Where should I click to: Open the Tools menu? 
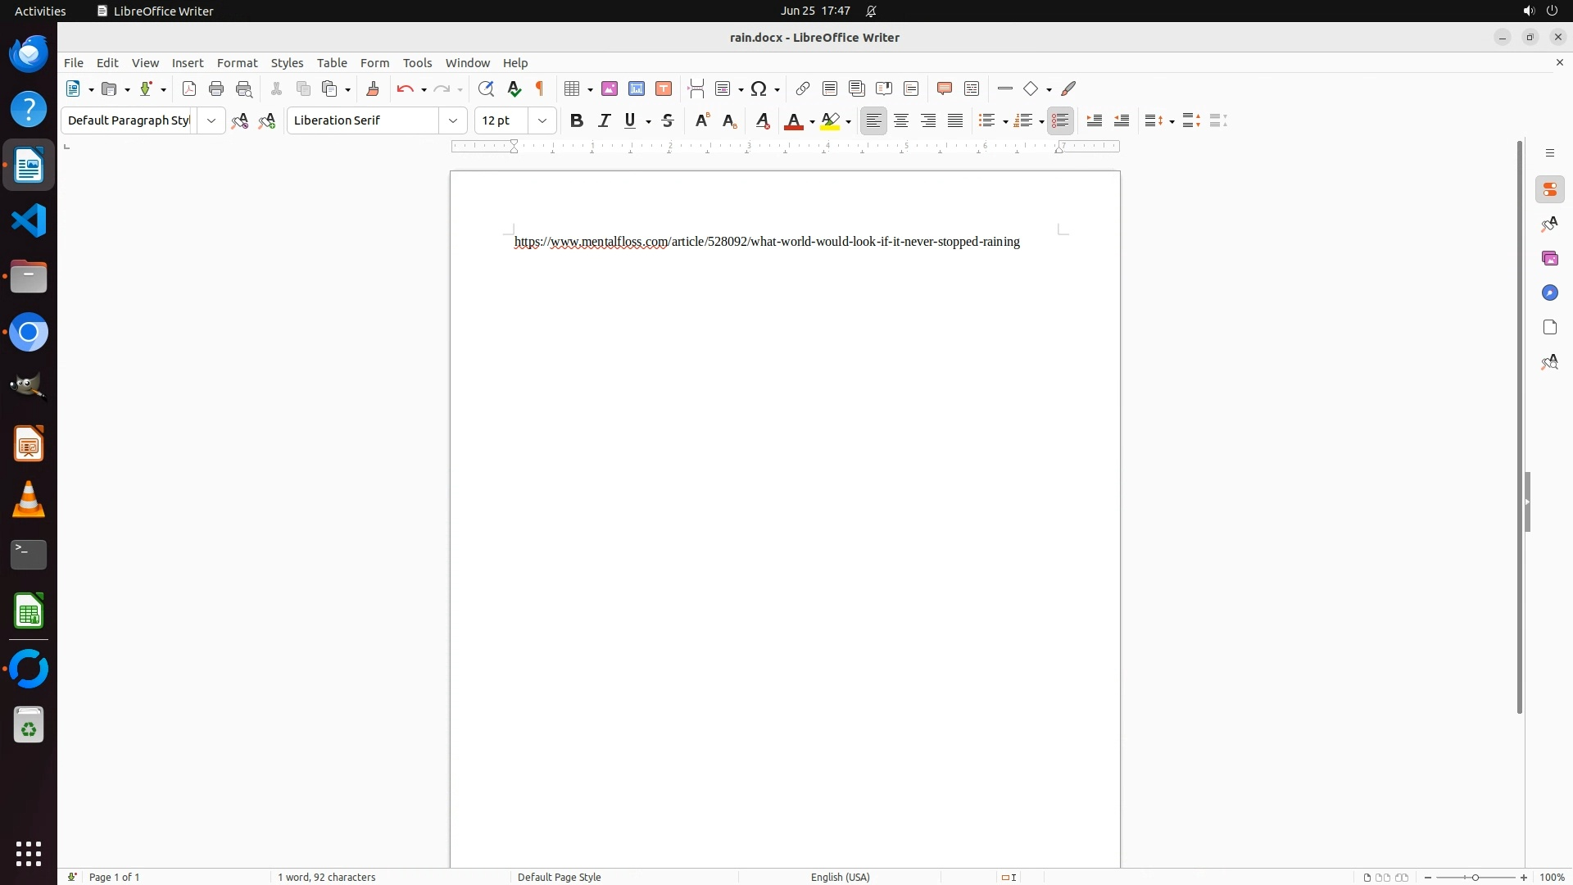click(417, 63)
